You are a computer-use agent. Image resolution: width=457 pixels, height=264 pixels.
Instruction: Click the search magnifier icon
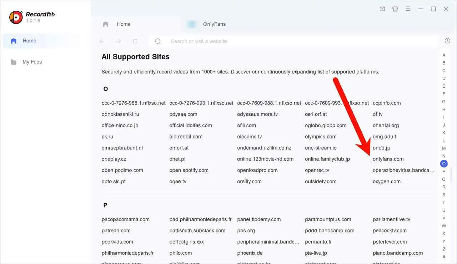(157, 41)
